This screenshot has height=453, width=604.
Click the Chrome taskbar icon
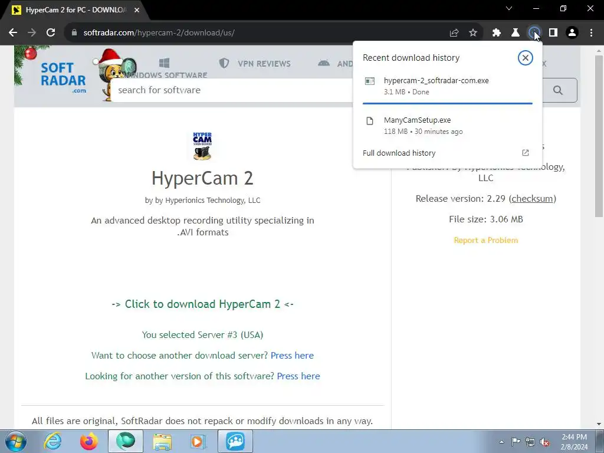[x=126, y=441]
